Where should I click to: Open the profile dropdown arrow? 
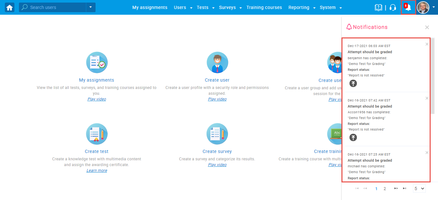coord(434,7)
